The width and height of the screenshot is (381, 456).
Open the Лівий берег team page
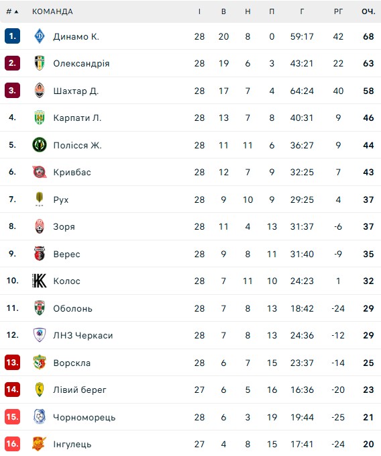[x=80, y=390]
